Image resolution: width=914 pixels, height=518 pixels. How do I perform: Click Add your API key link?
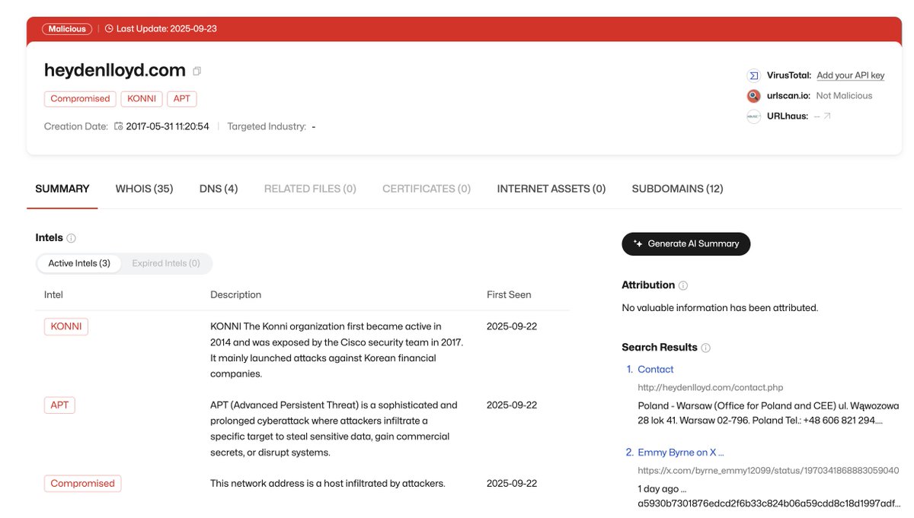click(x=851, y=75)
